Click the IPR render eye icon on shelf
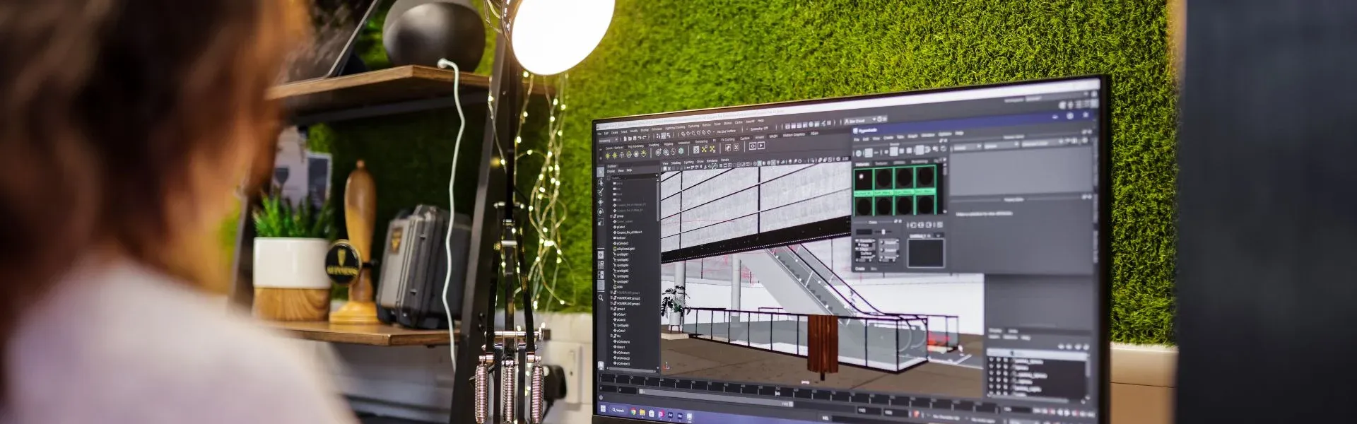Viewport: 1357px width, 424px height. pos(753,146)
